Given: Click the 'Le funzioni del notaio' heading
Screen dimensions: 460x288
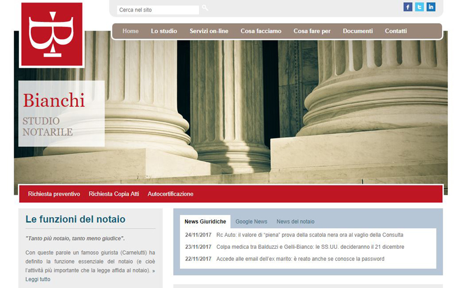Looking at the screenshot, I should point(75,219).
